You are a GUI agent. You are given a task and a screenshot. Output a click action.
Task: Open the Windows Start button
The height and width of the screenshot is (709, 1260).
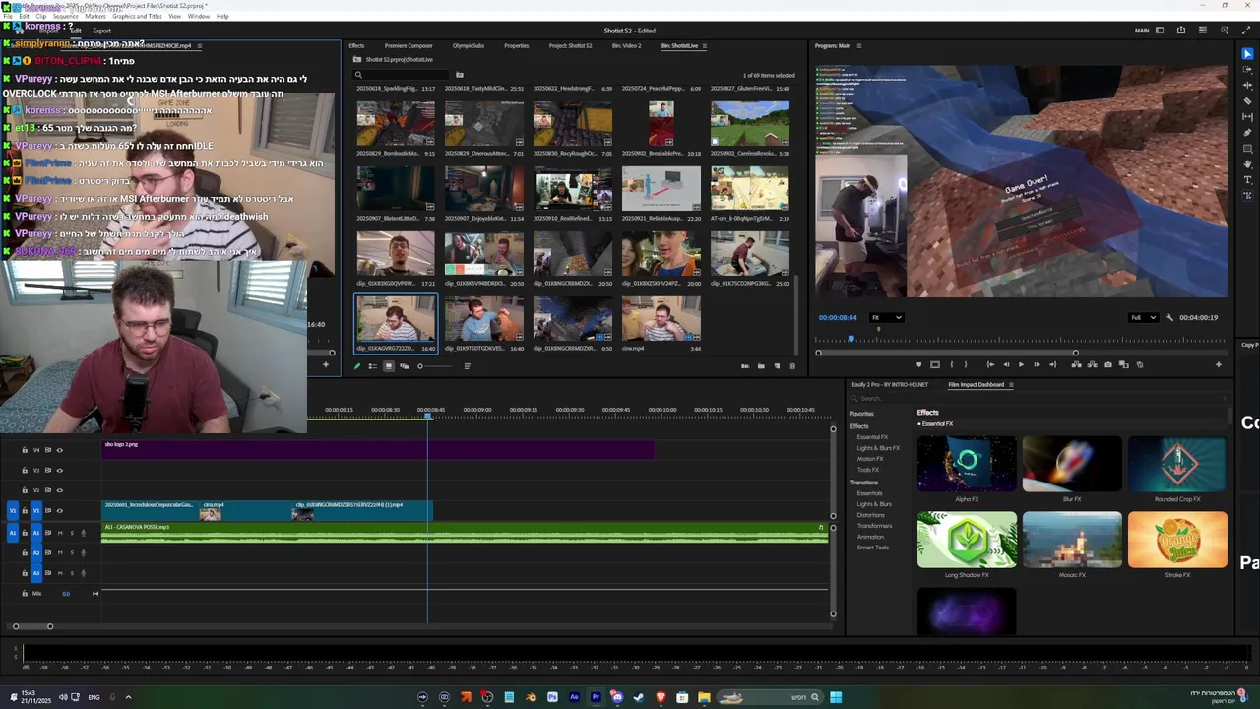(x=836, y=697)
